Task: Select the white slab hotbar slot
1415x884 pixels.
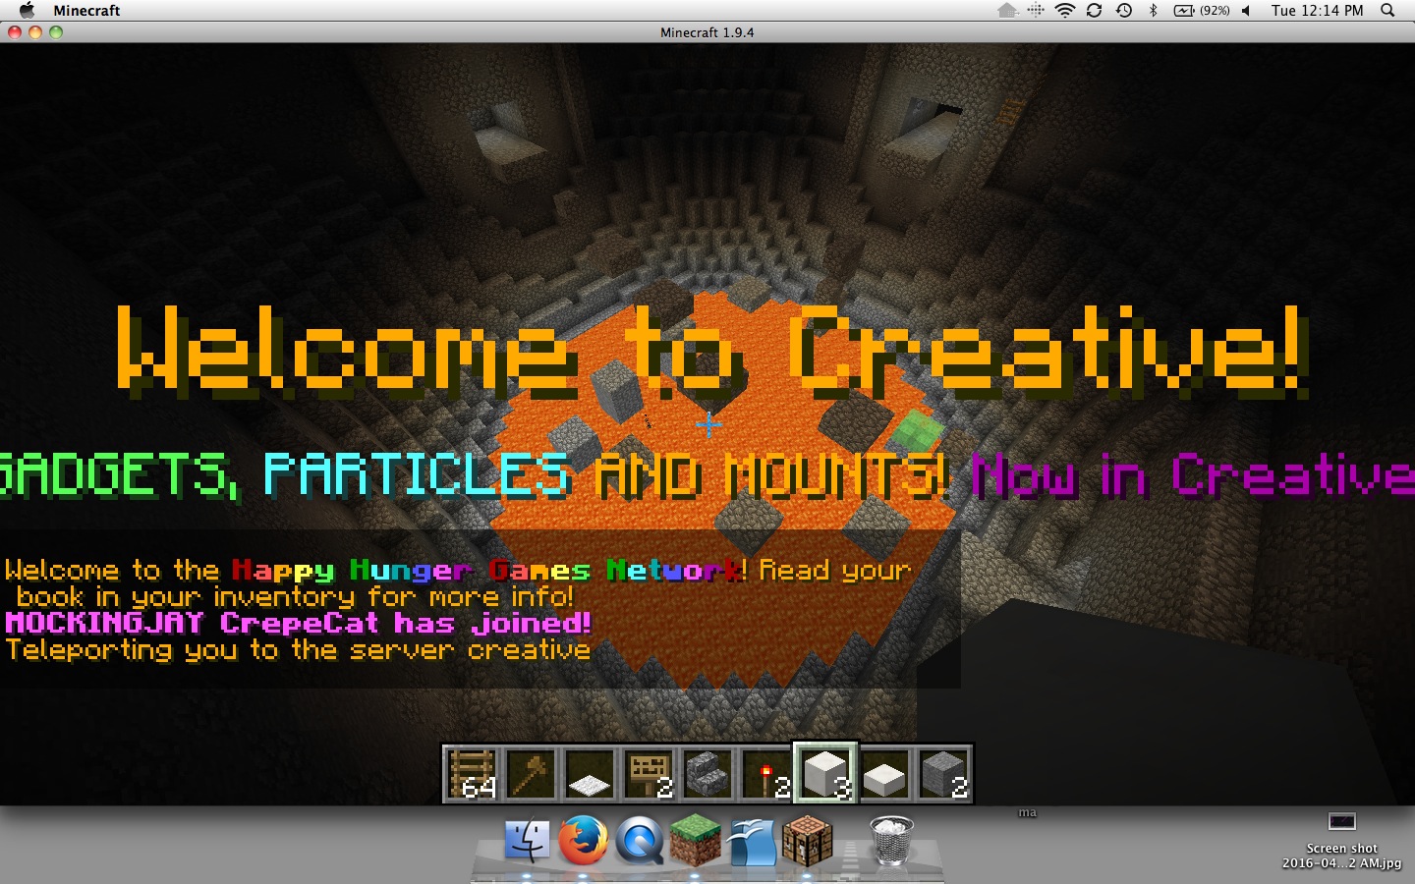Action: pyautogui.click(x=884, y=774)
